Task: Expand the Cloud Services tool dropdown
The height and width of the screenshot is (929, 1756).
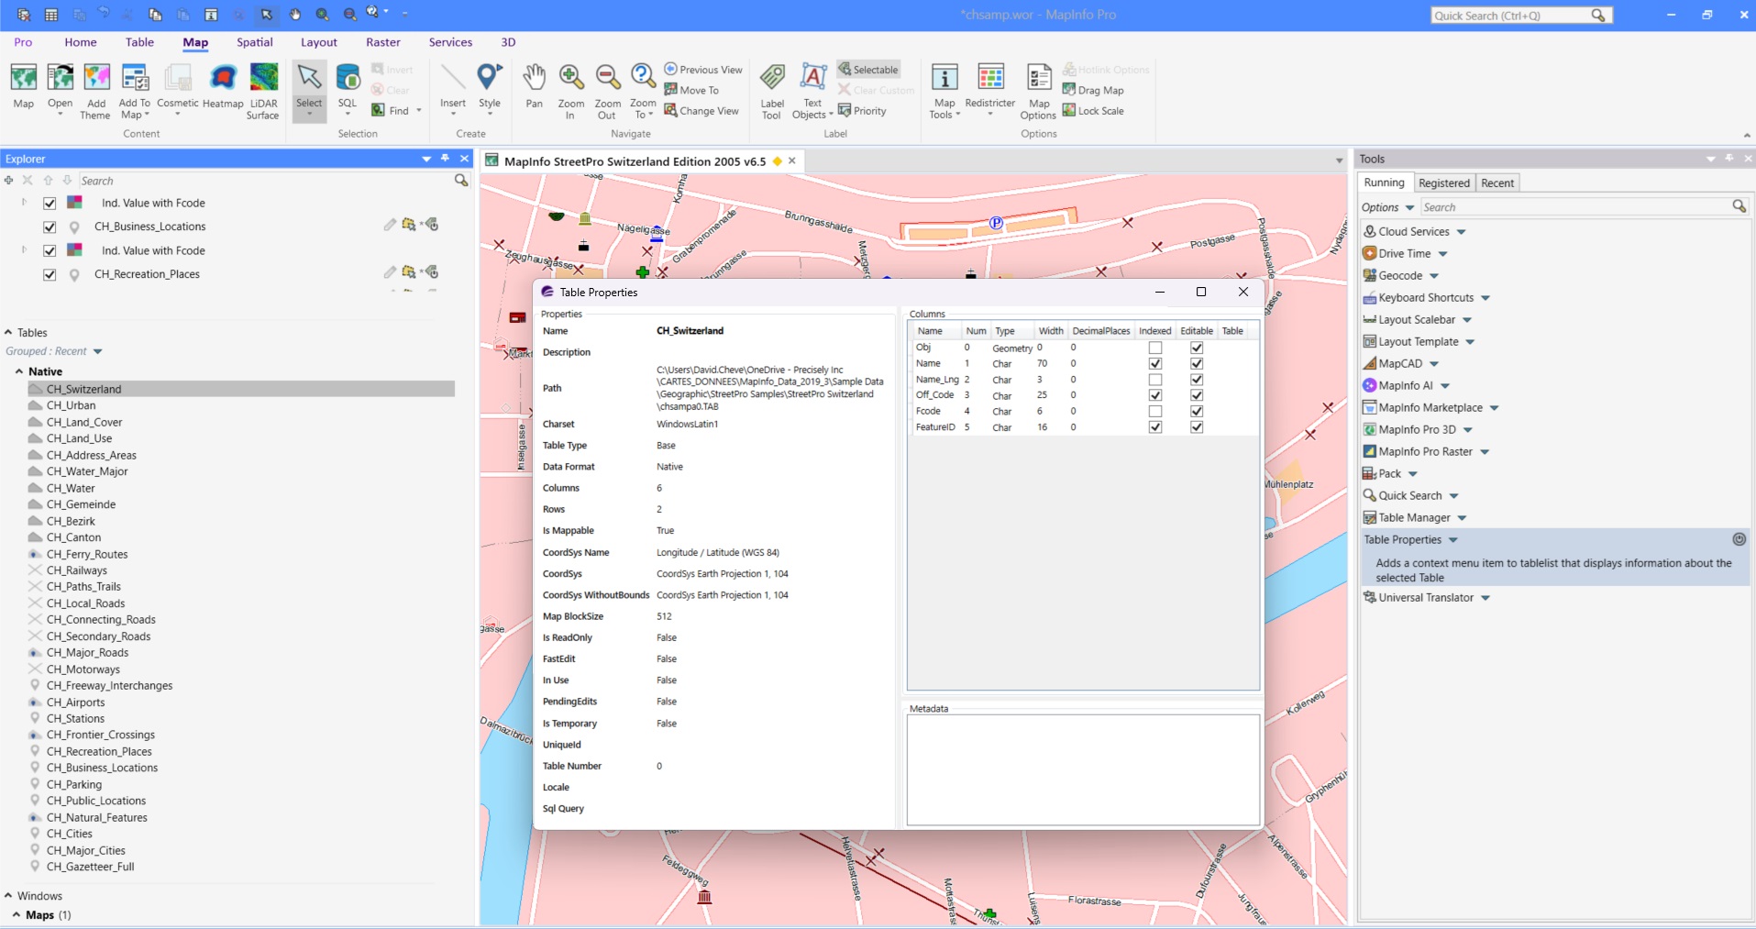Action: [1462, 232]
